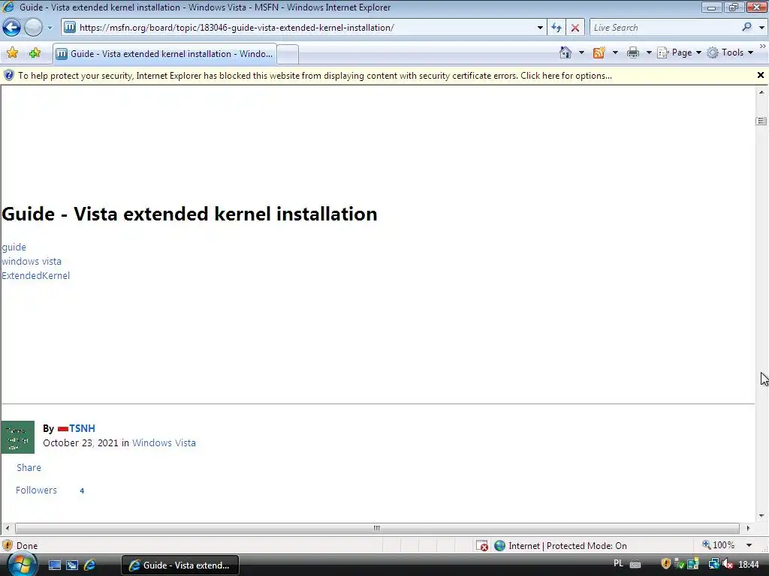
Task: Click the follower count 4
Action: [82, 490]
